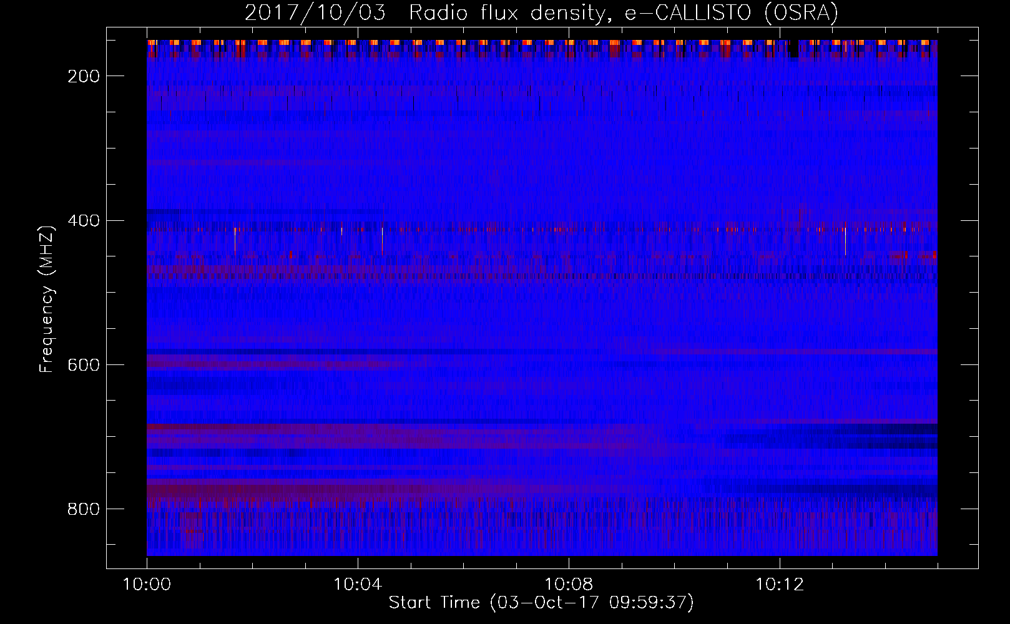Click the 10:12 time tick label
1010x624 pixels.
click(780, 585)
